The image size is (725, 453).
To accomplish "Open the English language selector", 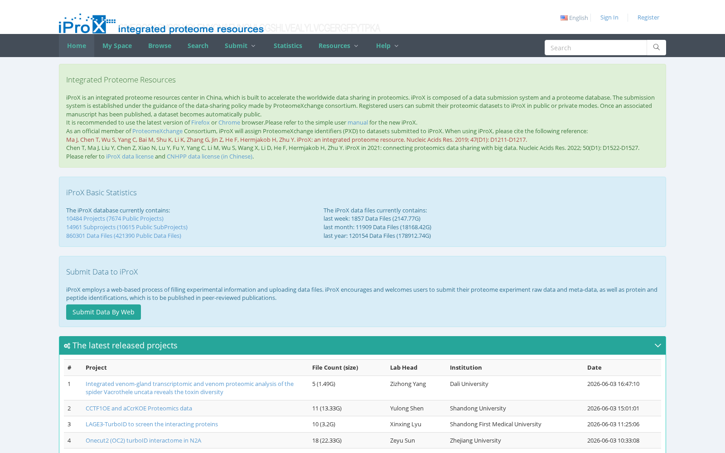I will 574,18.
